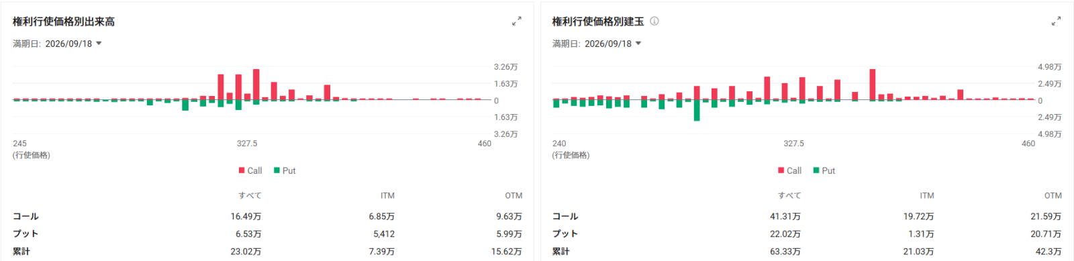Click the ITM column header in 建玉 table

(927, 195)
